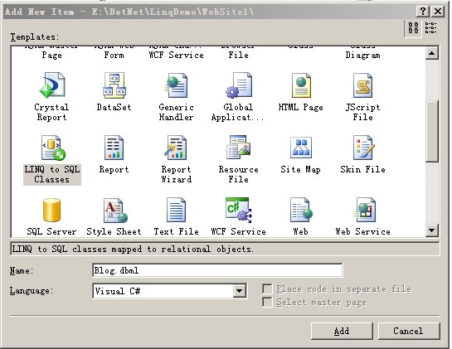Select the Generic Handler template
Image resolution: width=452 pixels, height=349 pixels.
tap(176, 85)
